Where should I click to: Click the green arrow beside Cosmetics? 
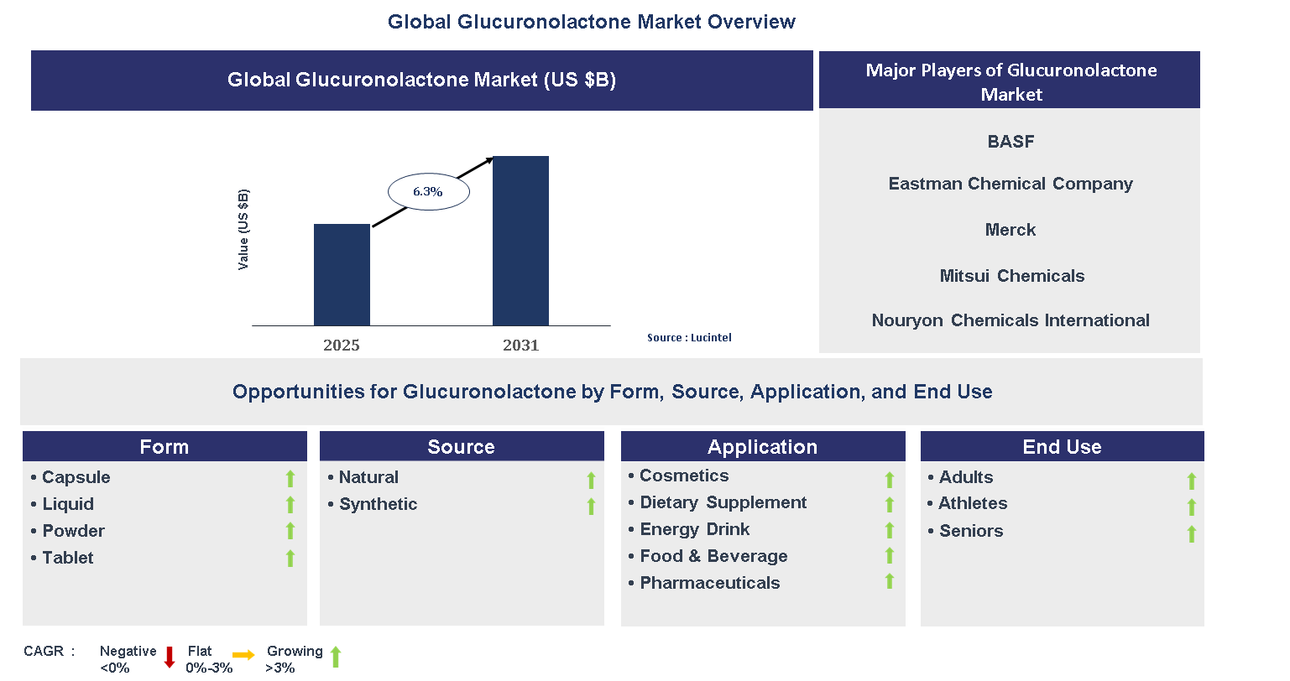(890, 480)
